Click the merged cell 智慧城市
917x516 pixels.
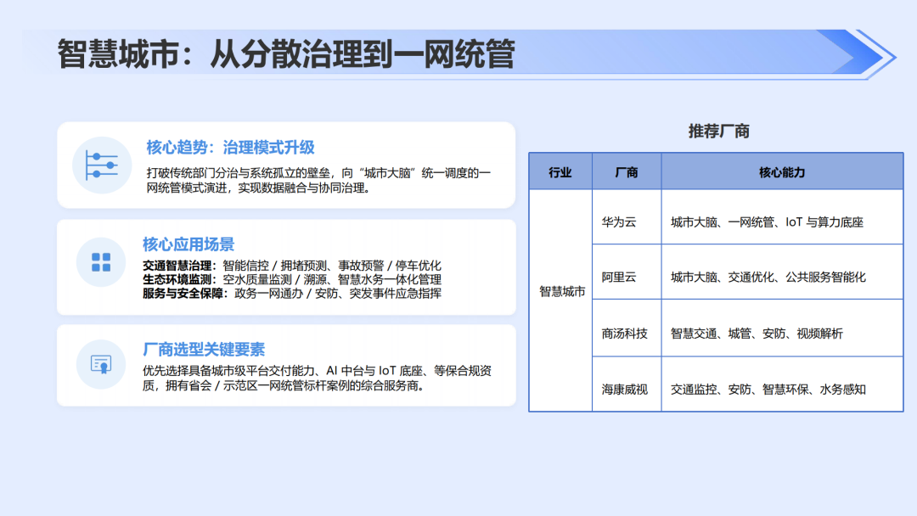click(x=561, y=300)
